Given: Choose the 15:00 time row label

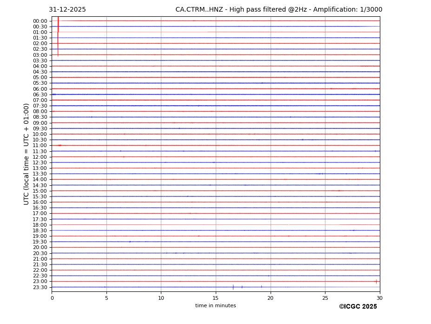Looking at the screenshot, I should click(x=40, y=191).
